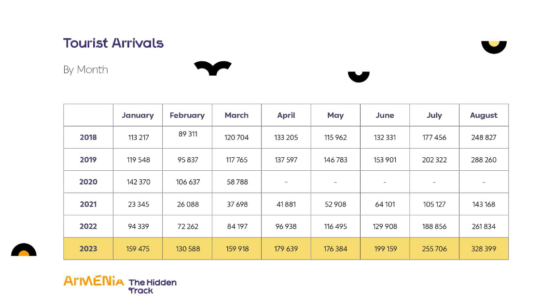The image size is (541, 302).
Task: Click the empty dash cell for 2020 April
Action: 286,182
